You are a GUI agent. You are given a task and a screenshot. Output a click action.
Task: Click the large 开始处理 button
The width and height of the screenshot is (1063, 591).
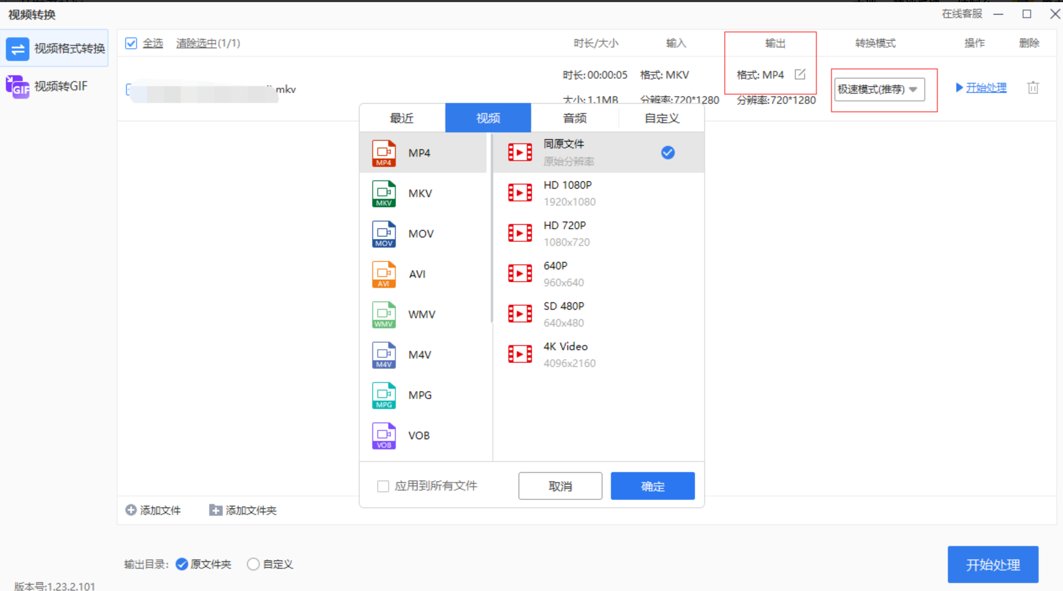coord(992,565)
